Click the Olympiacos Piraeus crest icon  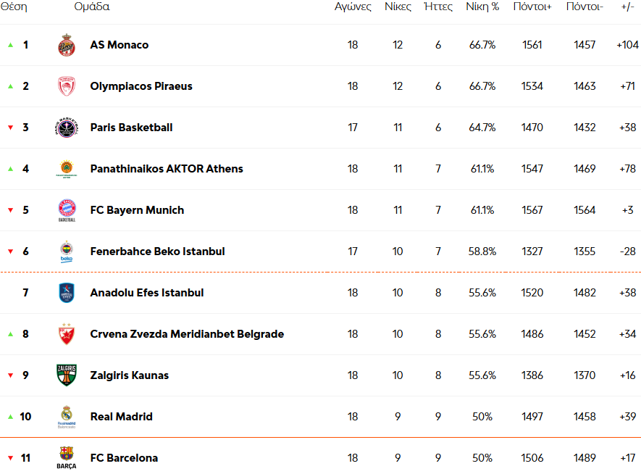(x=66, y=86)
